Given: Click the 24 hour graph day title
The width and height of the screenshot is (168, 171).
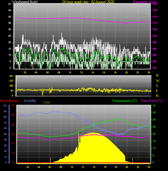Looking at the screenshot, I should point(88,2).
